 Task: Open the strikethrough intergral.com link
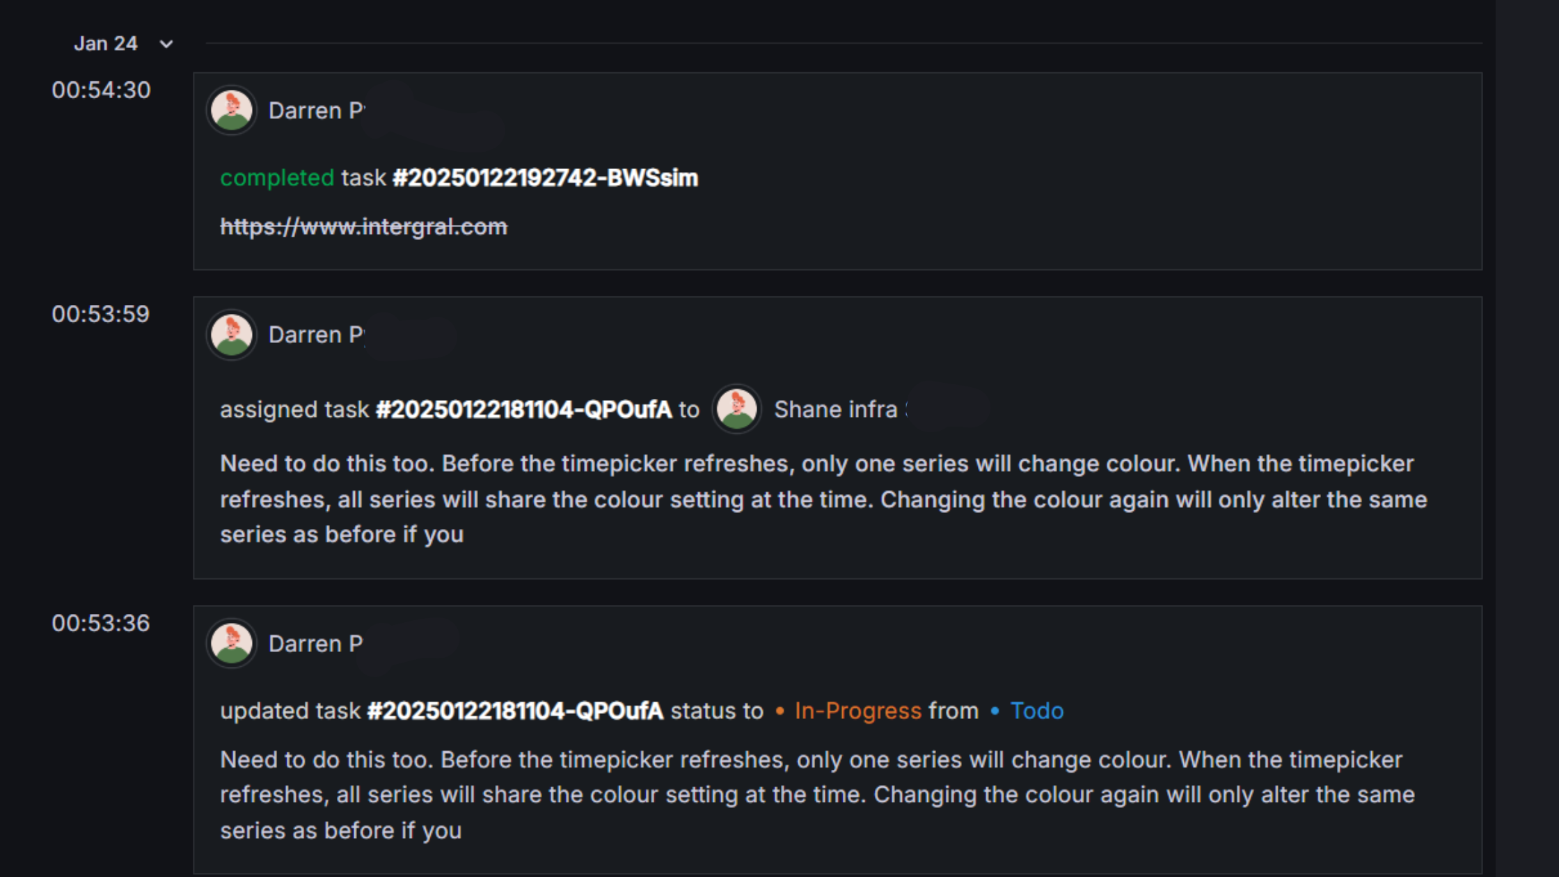tap(363, 226)
